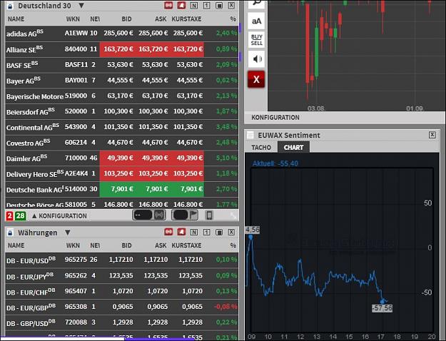This screenshot has width=446, height=341.
Task: Click DB - EUR/GBP percent -0,08 %
Action: 225,307
